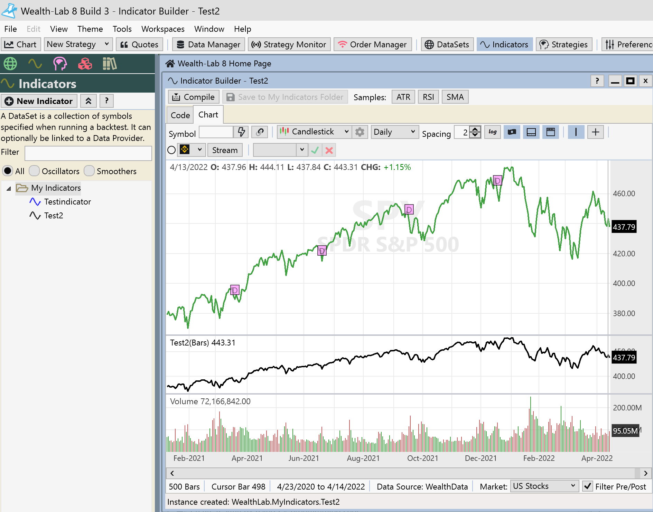Viewport: 653px width, 512px height.
Task: Load the ATR sample
Action: click(403, 97)
